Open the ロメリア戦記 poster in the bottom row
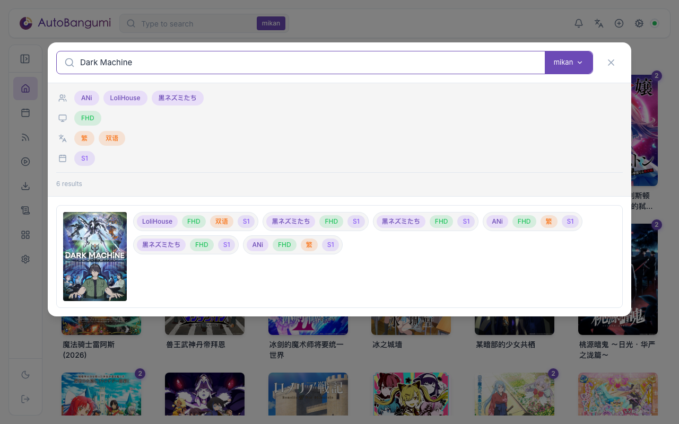 [308, 394]
